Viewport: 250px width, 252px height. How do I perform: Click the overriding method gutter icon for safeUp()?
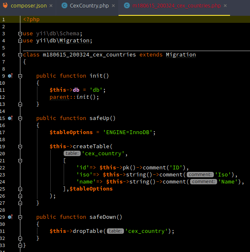pyautogui.click(x=10, y=118)
